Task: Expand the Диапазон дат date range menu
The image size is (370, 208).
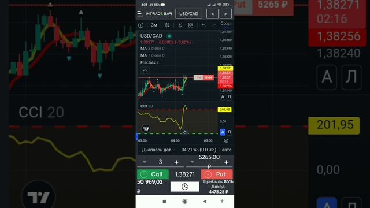Action: (158, 150)
